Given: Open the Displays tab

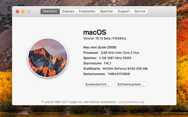Looking at the screenshot, I should click(68, 11).
